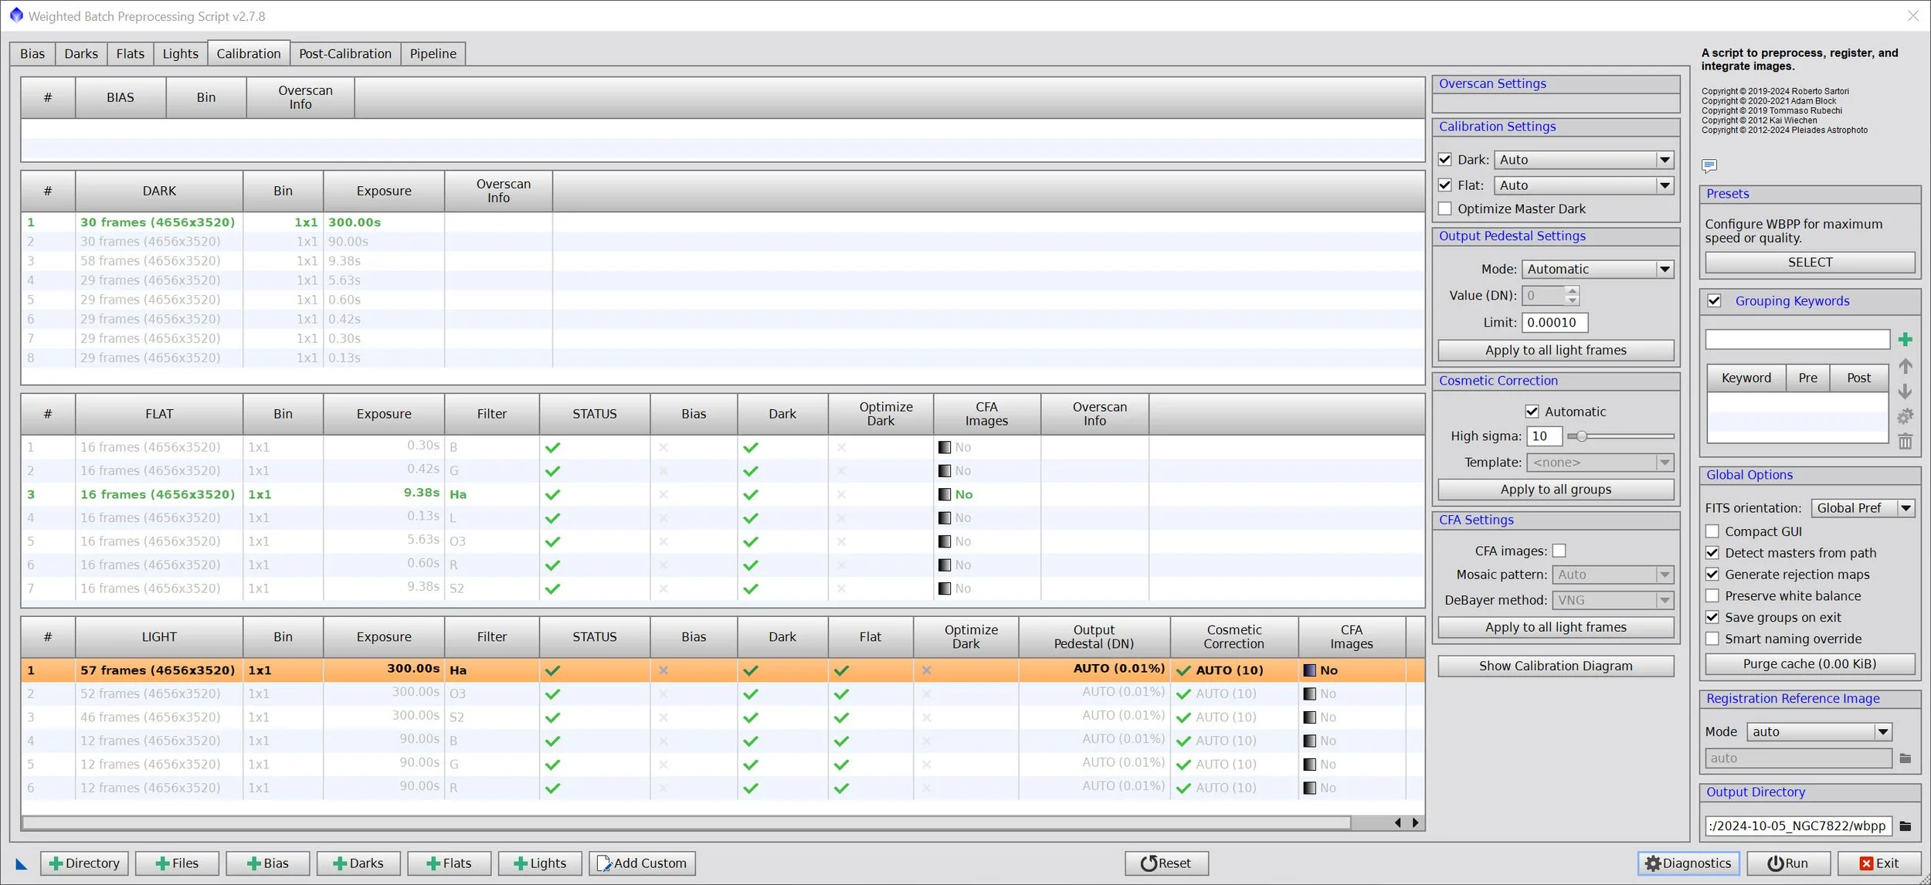Image resolution: width=1931 pixels, height=885 pixels.
Task: Click the speech bubble tooltip icon
Action: 1709,165
